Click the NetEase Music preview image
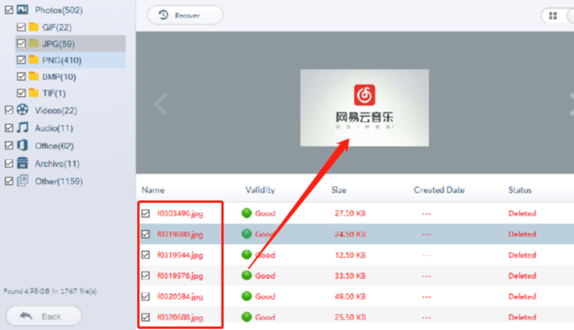 coord(365,108)
